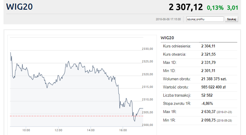Click the 12:00 time-axis marker on the chart
The image size is (246, 135).
click(x=58, y=130)
